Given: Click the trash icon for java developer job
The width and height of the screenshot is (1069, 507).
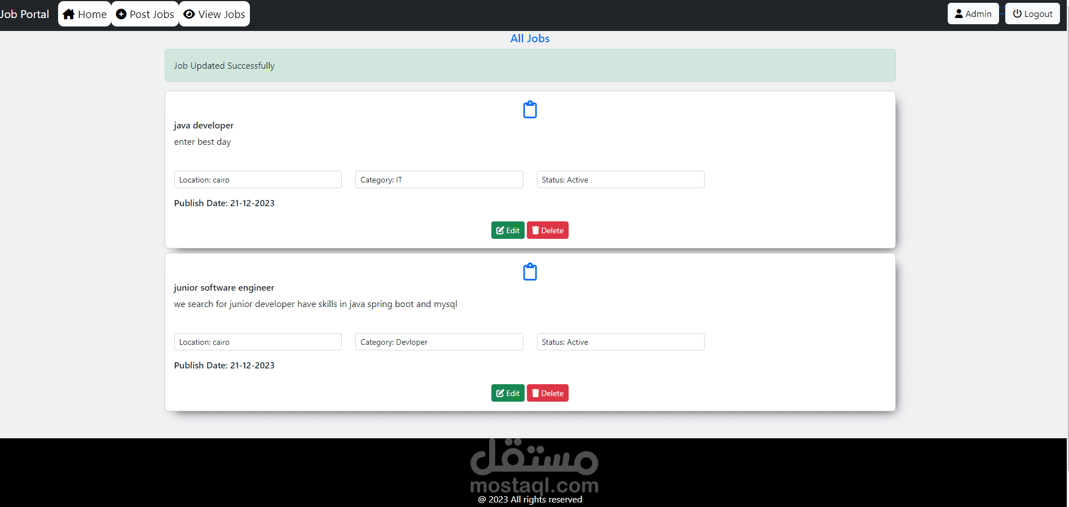Looking at the screenshot, I should (535, 230).
